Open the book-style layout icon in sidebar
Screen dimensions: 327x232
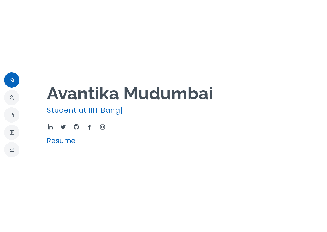[x=12, y=132]
